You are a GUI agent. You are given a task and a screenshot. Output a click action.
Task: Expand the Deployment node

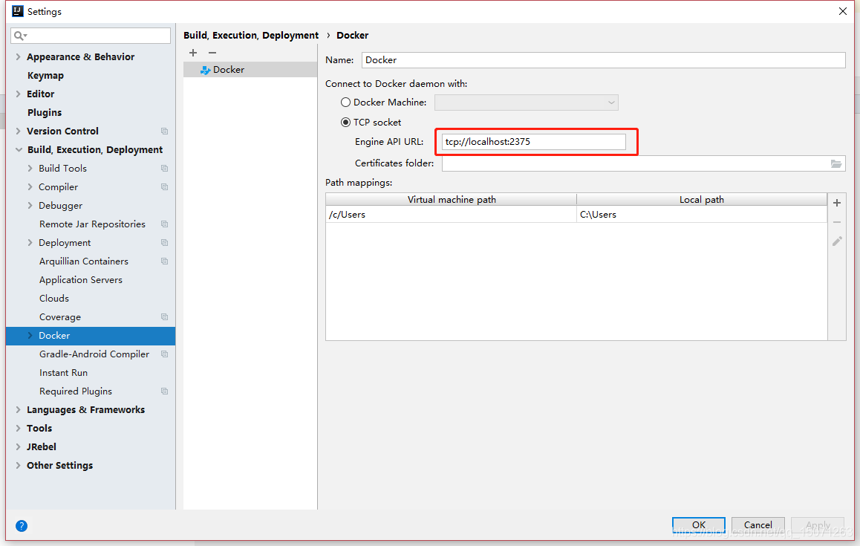(30, 243)
